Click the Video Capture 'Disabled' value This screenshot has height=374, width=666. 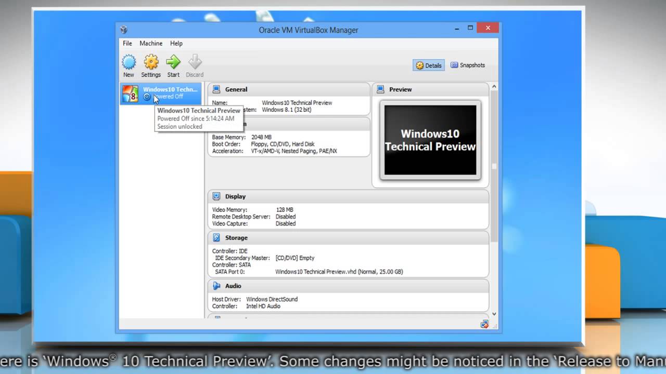(x=286, y=223)
